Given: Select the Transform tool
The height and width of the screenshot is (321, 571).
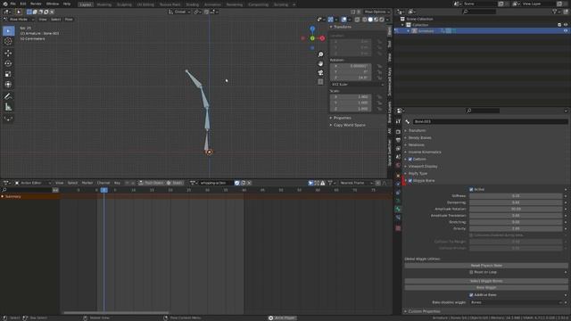Looking at the screenshot, I should pyautogui.click(x=8, y=85).
